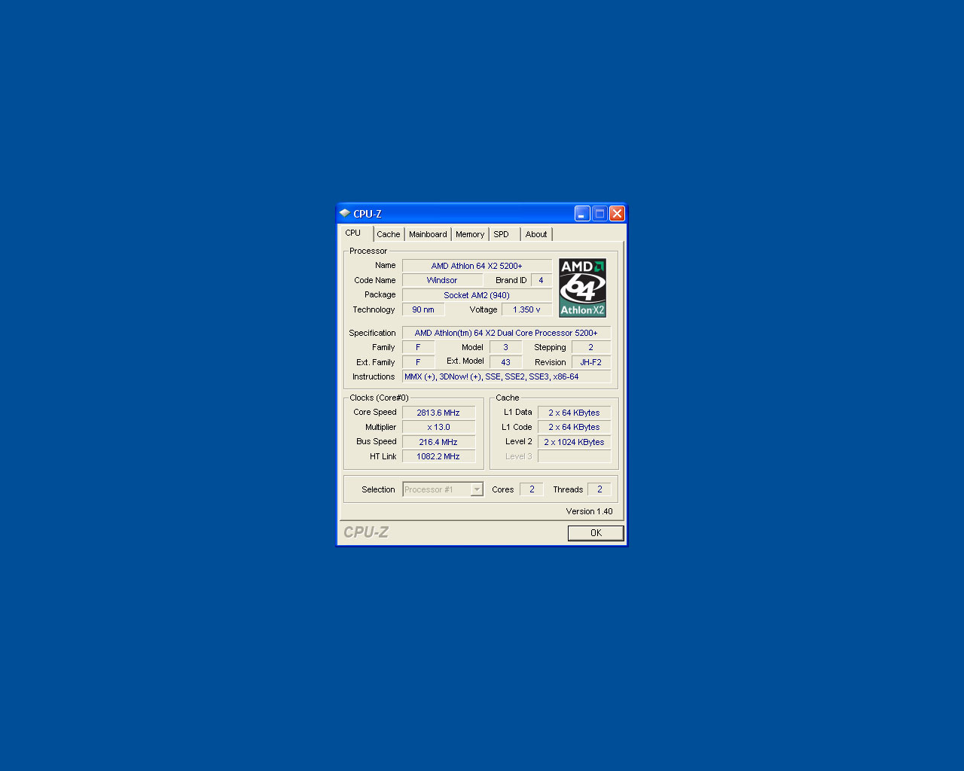Close the CPU-Z window
The width and height of the screenshot is (964, 771).
[x=617, y=214]
